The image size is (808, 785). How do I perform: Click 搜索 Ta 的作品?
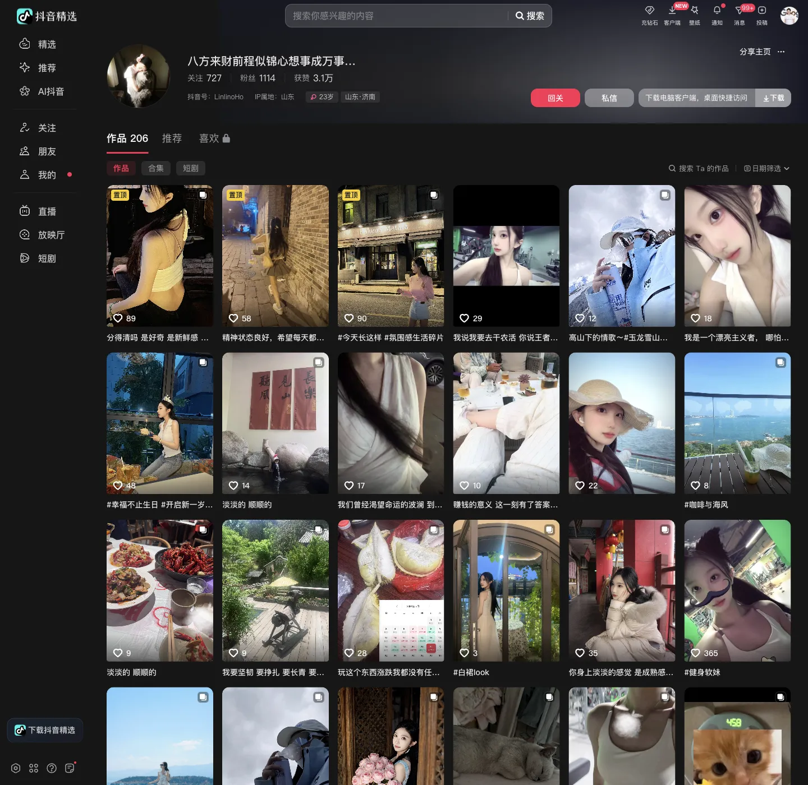(699, 168)
